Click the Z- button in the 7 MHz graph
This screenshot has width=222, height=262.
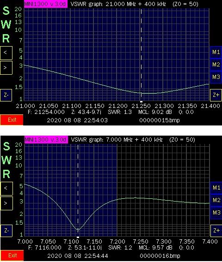[x=6, y=231]
